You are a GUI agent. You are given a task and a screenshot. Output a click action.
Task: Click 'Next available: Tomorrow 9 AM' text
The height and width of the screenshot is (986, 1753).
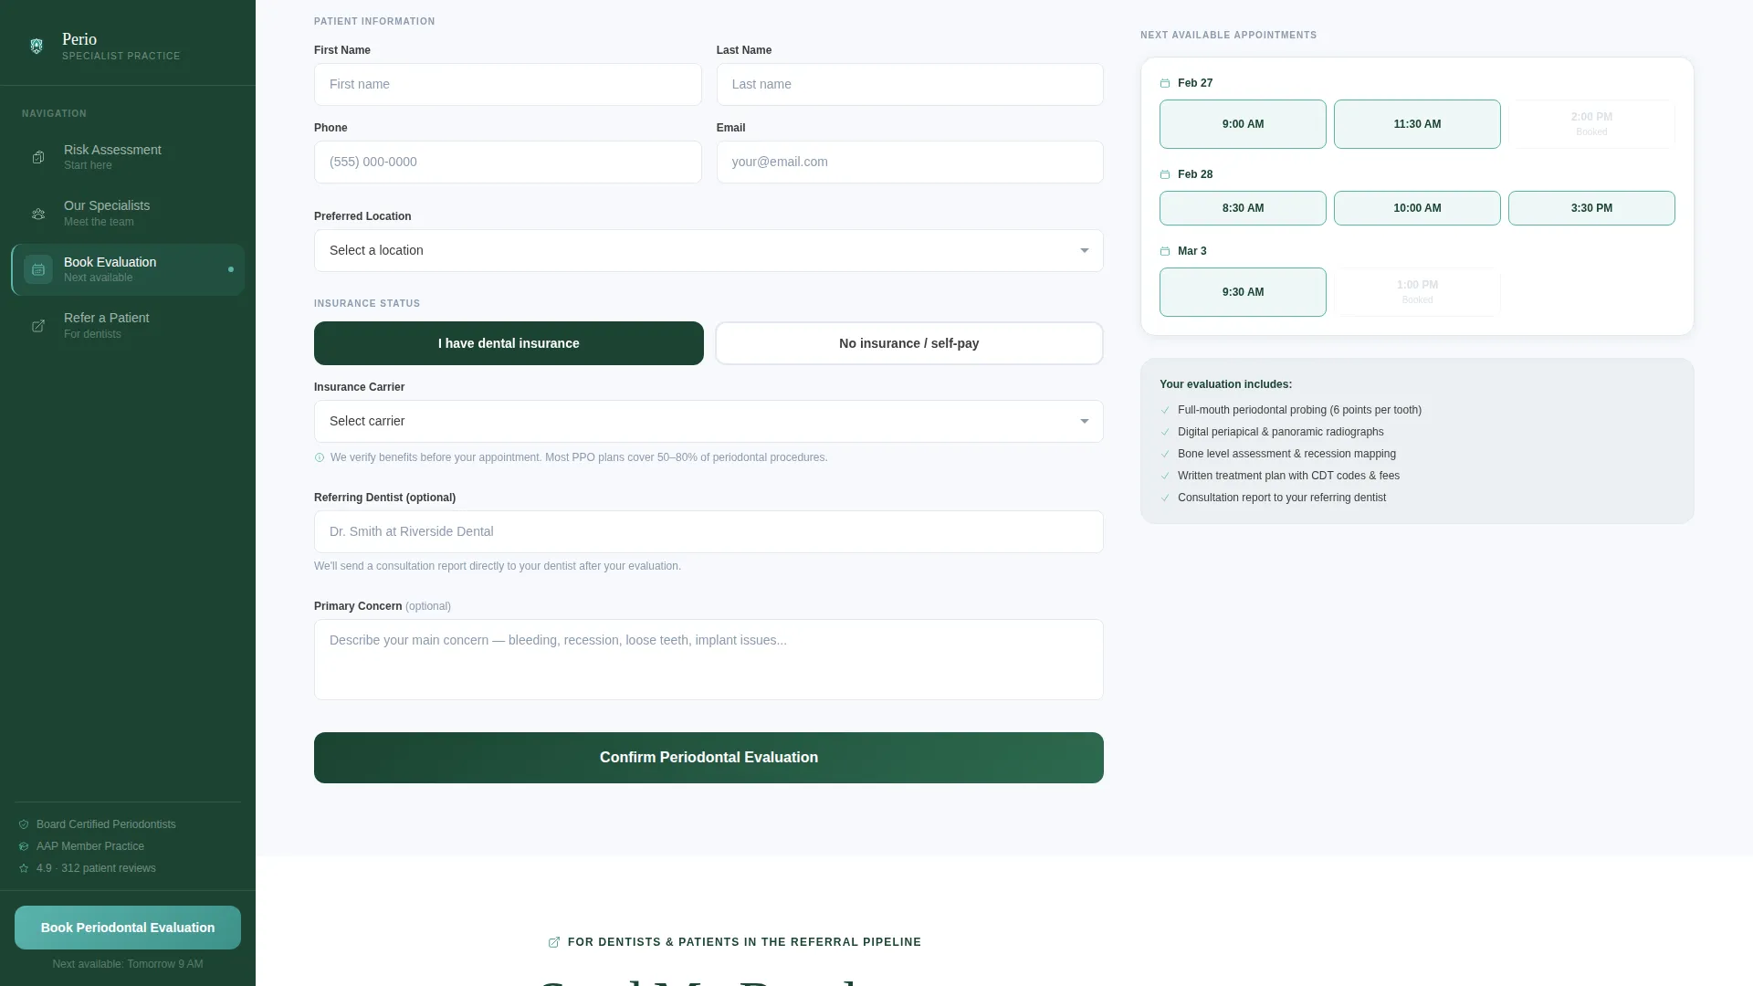(x=128, y=964)
